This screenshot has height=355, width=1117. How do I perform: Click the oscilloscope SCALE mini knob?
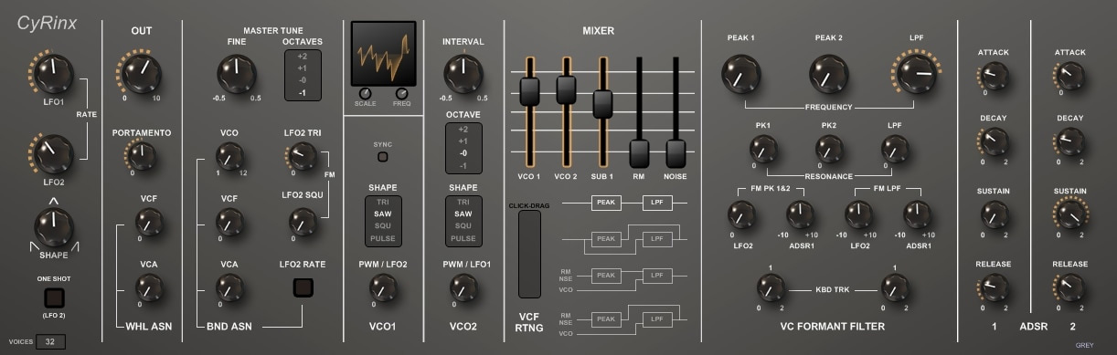pyautogui.click(x=365, y=93)
